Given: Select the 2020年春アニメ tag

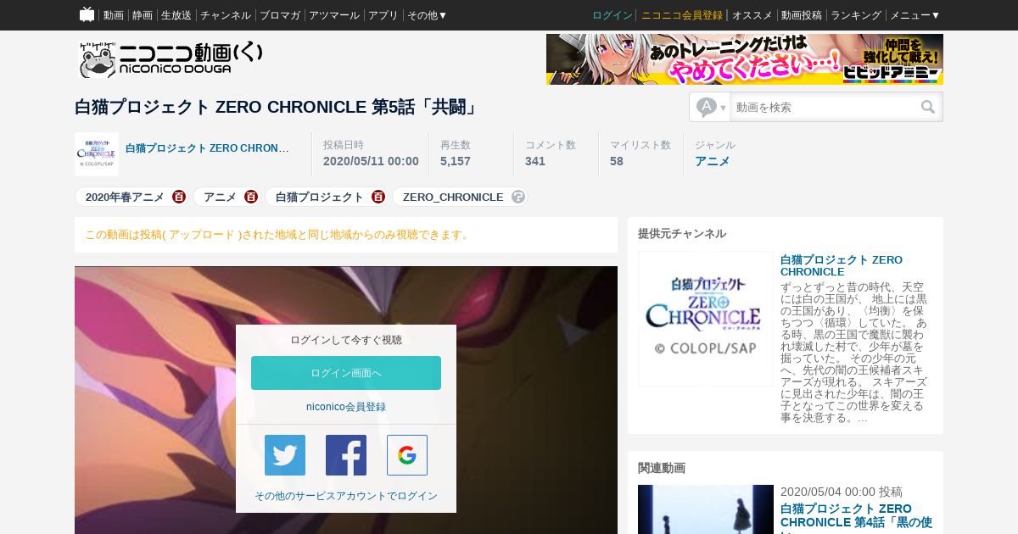Looking at the screenshot, I should click(125, 197).
